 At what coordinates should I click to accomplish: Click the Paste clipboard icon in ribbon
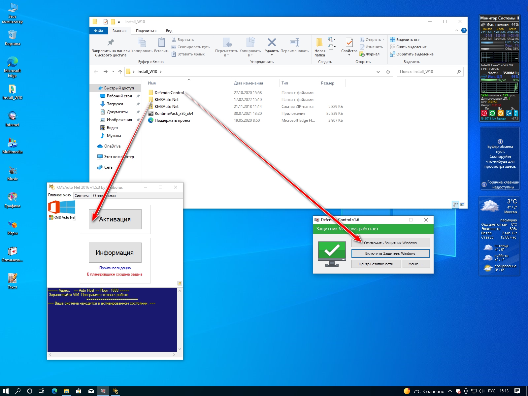pos(162,43)
